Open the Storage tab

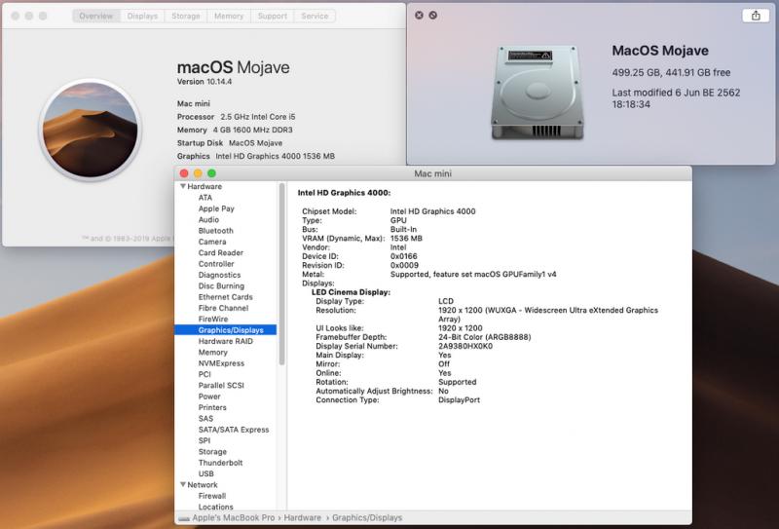tap(185, 17)
